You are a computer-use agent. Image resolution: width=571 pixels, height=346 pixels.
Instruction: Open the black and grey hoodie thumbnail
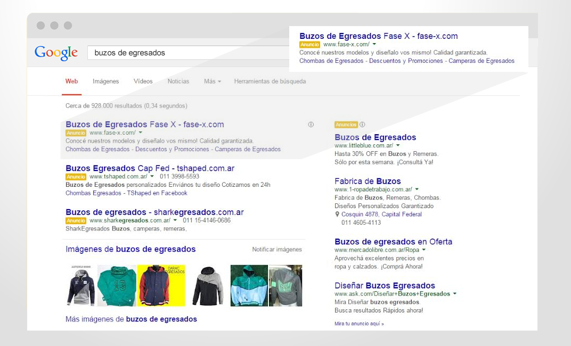tap(208, 286)
